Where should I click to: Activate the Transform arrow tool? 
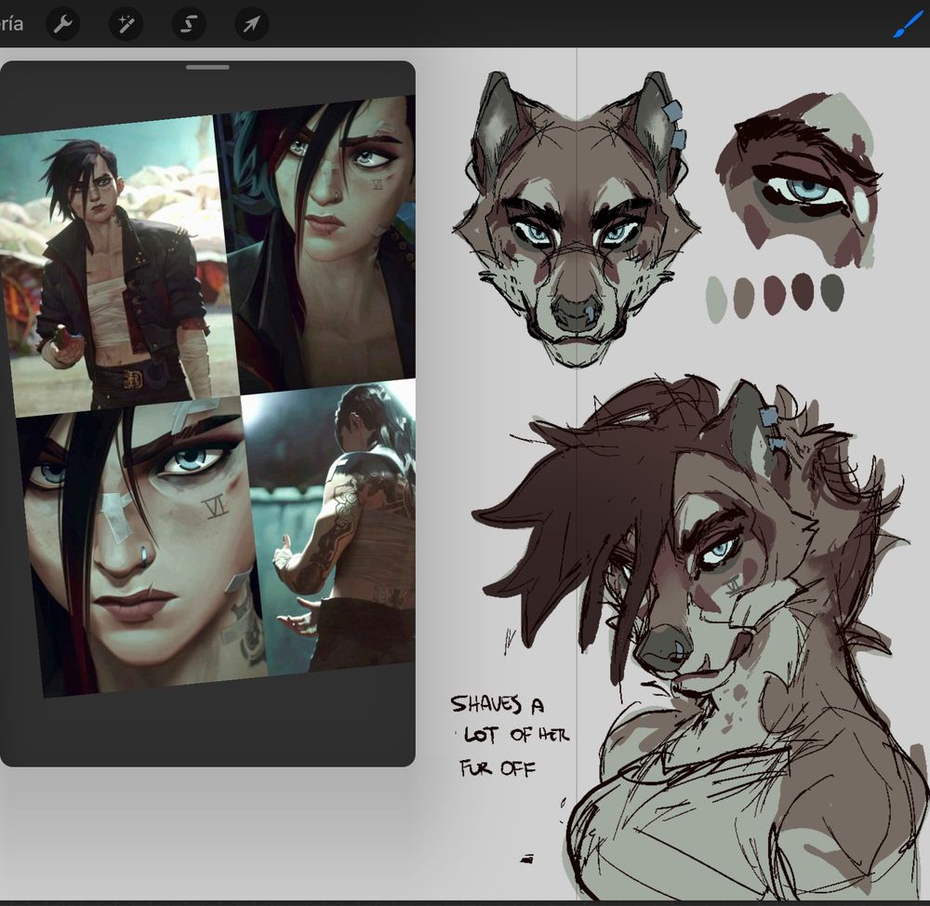[251, 24]
